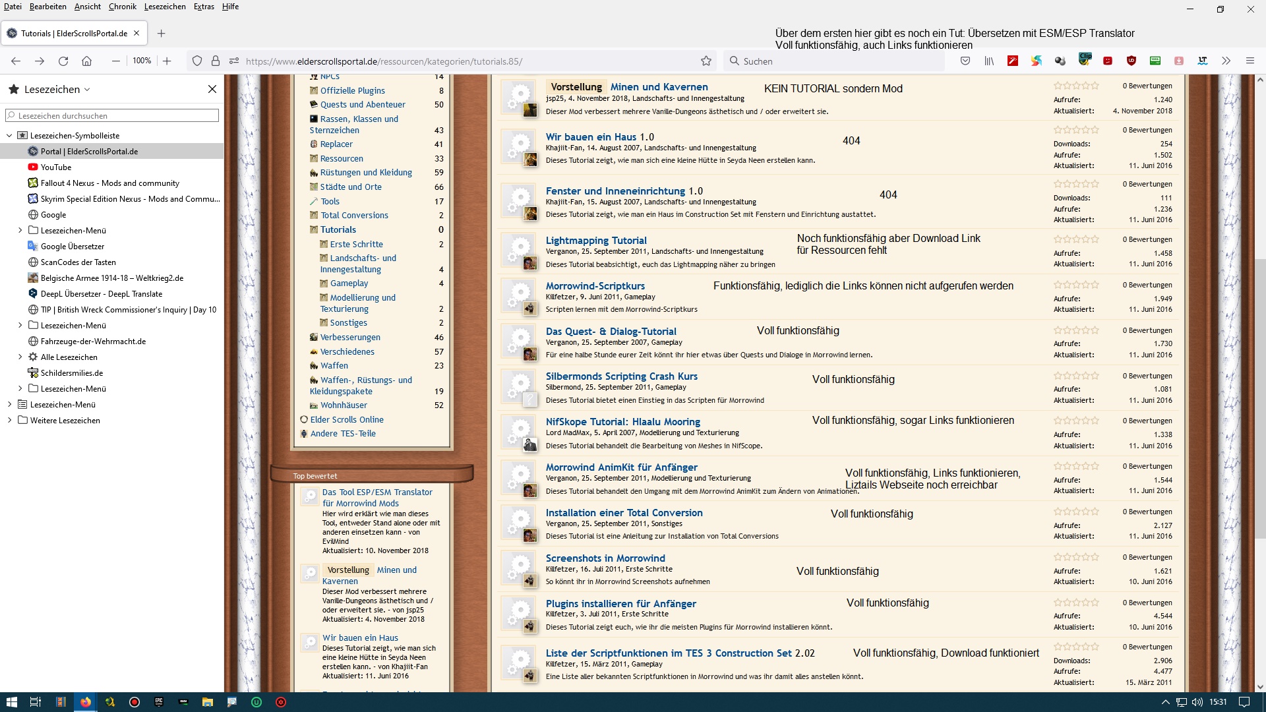
Task: Open the Firefox library icon
Action: pyautogui.click(x=989, y=61)
